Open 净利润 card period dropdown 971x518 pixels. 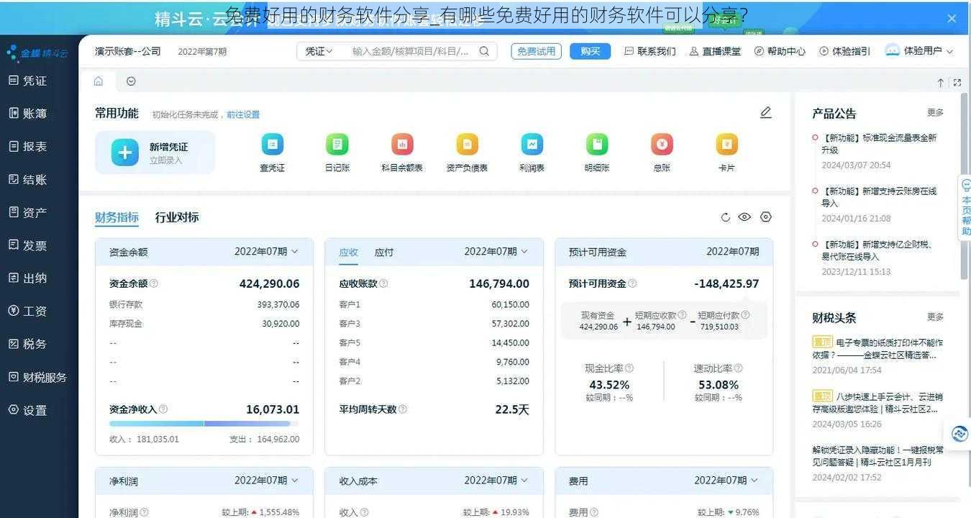click(266, 480)
